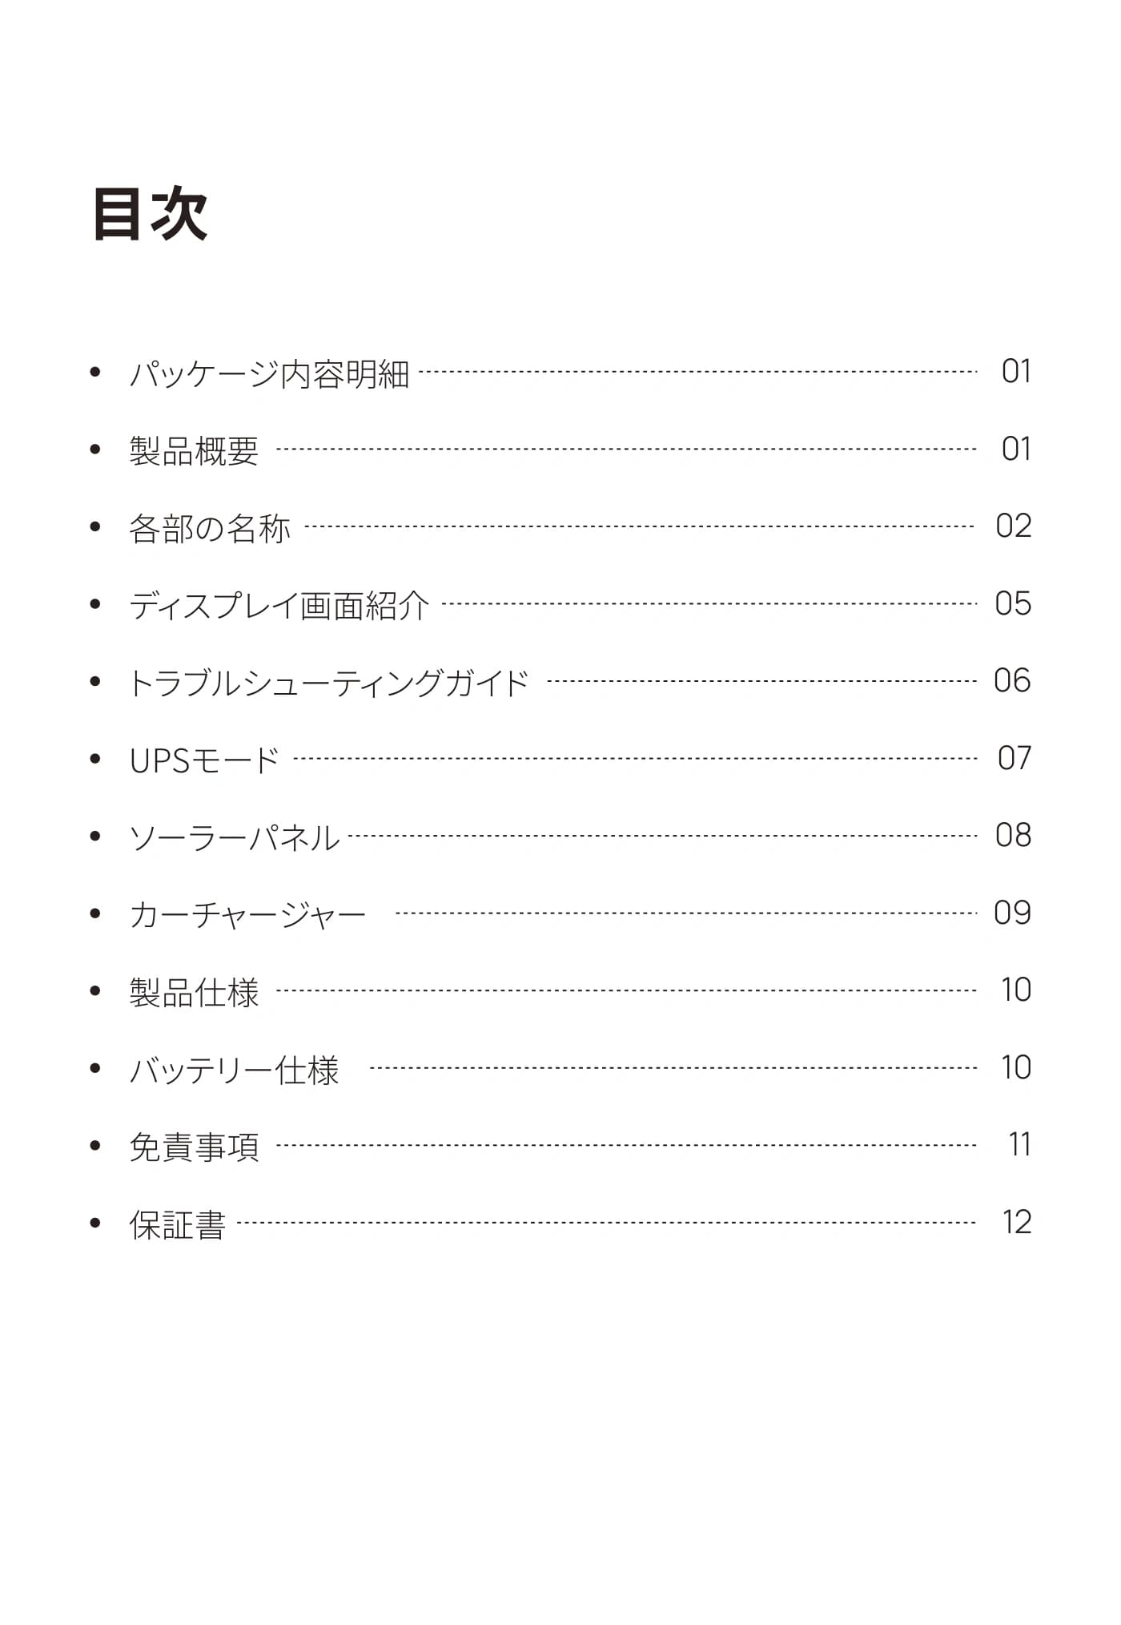Viewport: 1121px width, 1625px height.
Task: Select page number 08
Action: [1013, 835]
